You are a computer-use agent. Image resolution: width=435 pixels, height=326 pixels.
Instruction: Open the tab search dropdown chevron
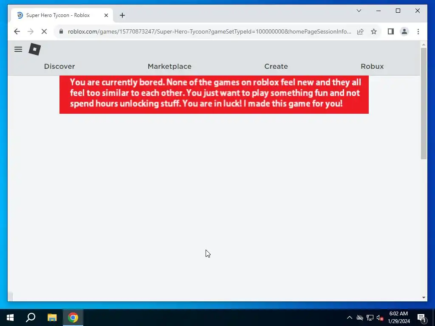(359, 11)
